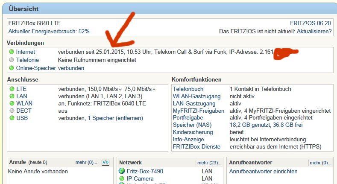Click 'Keine Rufnummern eingerichtet' text

tap(97, 60)
